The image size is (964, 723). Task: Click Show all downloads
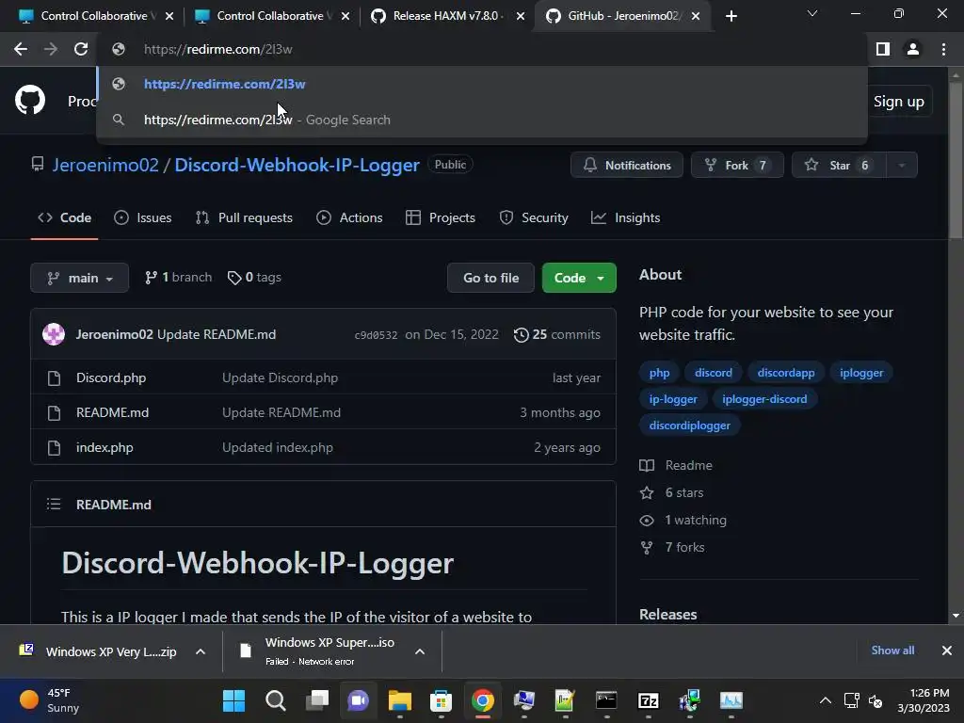tap(892, 651)
